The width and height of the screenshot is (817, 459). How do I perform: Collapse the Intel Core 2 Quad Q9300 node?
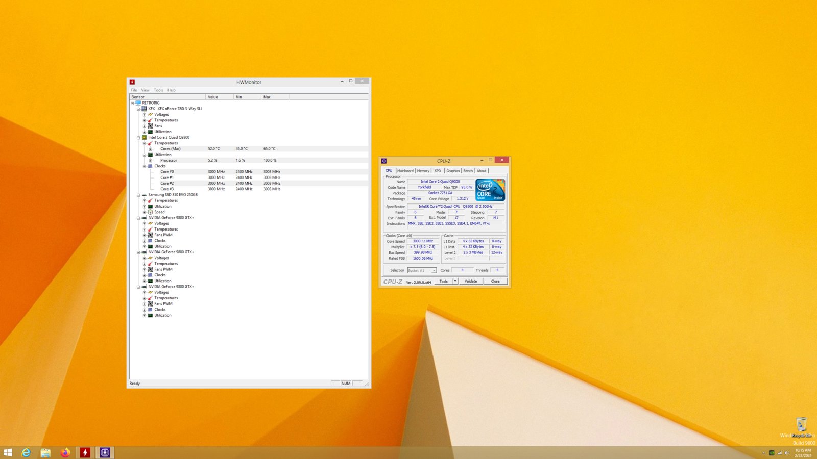[138, 138]
